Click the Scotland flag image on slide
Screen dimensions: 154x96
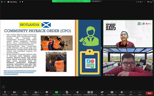tap(46, 25)
